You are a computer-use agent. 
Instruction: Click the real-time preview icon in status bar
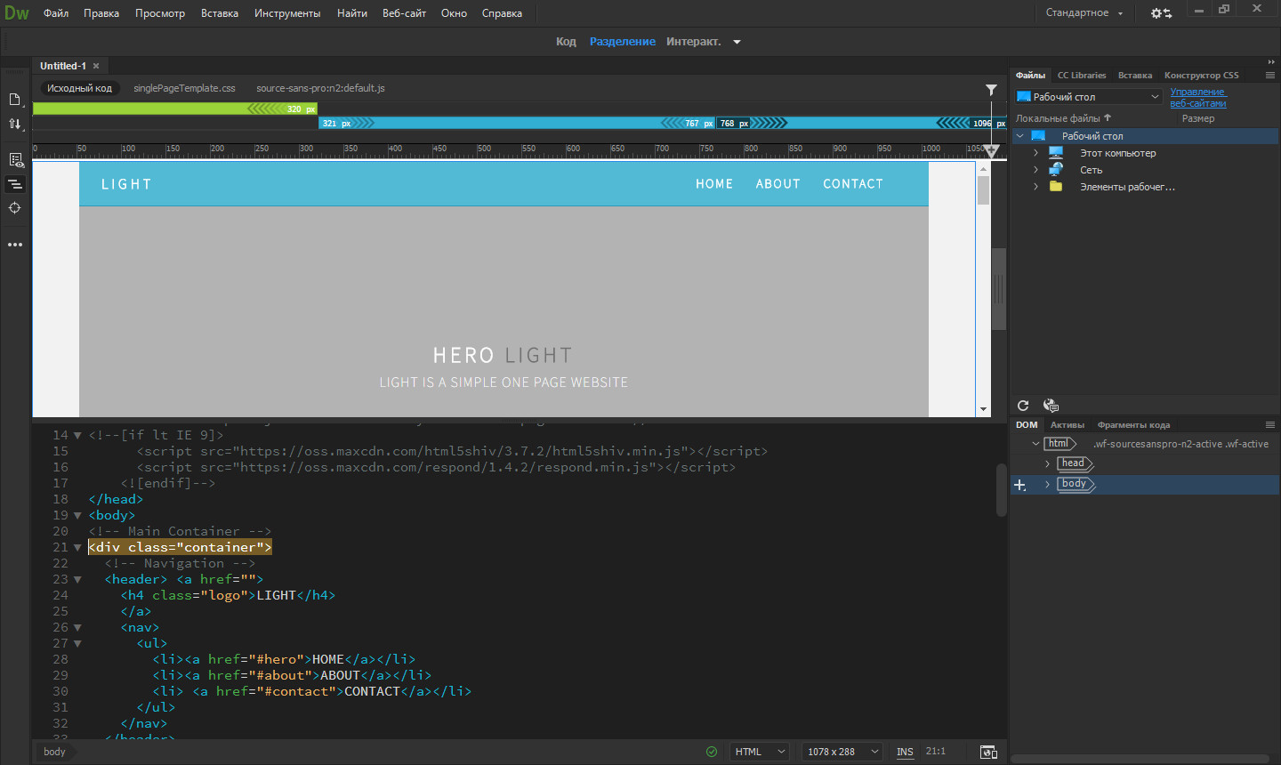[988, 753]
